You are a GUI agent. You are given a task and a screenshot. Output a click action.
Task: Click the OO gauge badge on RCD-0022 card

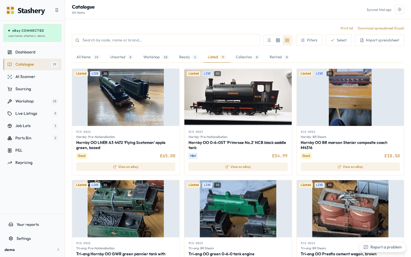tap(330, 74)
